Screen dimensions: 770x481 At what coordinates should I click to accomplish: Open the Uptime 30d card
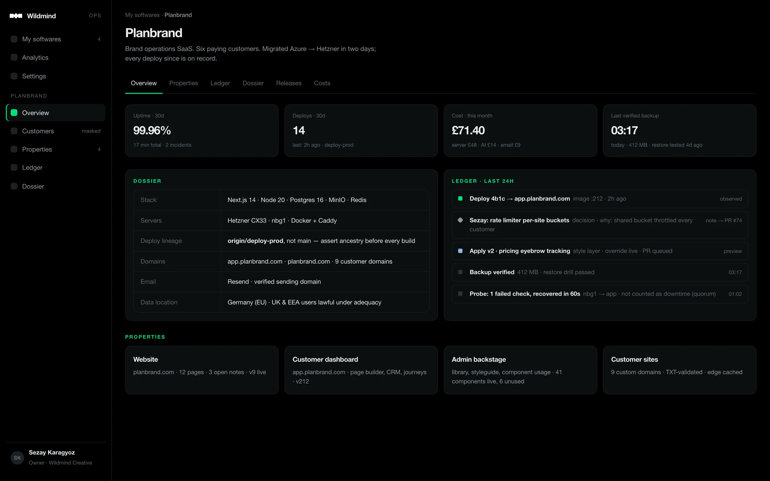[202, 131]
